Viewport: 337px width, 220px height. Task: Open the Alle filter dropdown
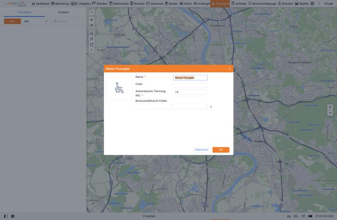35,21
